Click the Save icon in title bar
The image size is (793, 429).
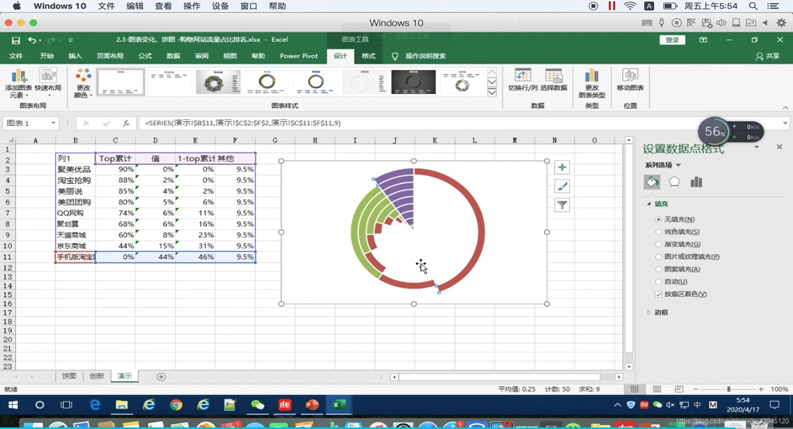tap(16, 40)
